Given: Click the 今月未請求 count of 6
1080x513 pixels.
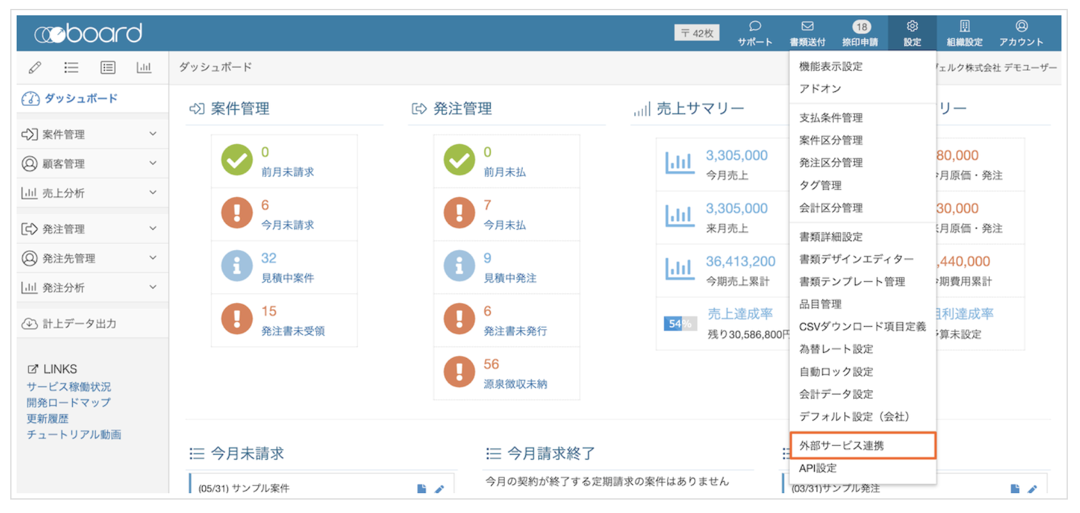Looking at the screenshot, I should click(x=265, y=205).
